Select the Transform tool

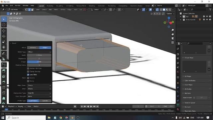(4, 47)
